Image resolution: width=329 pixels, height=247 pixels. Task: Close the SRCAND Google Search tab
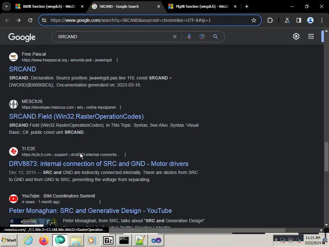coord(159,6)
